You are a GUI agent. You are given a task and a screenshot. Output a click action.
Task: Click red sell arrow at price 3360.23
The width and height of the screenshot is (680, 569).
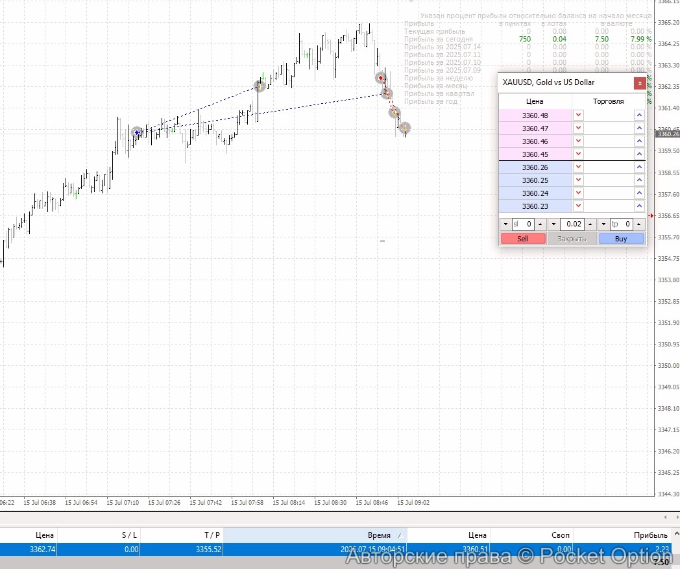[x=579, y=206]
